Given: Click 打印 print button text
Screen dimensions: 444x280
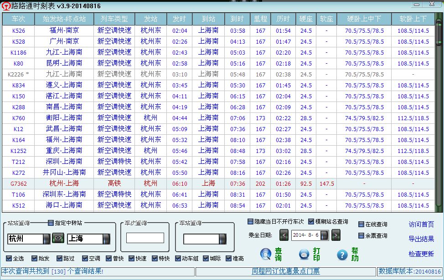Looking at the screenshot, I should point(316,254).
